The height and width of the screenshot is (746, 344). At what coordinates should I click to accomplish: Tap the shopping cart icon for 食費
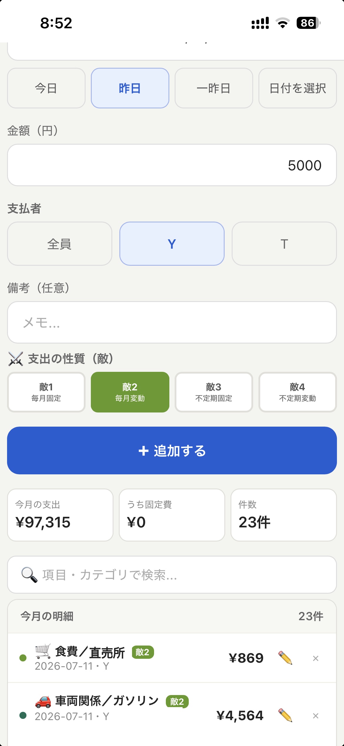point(43,651)
